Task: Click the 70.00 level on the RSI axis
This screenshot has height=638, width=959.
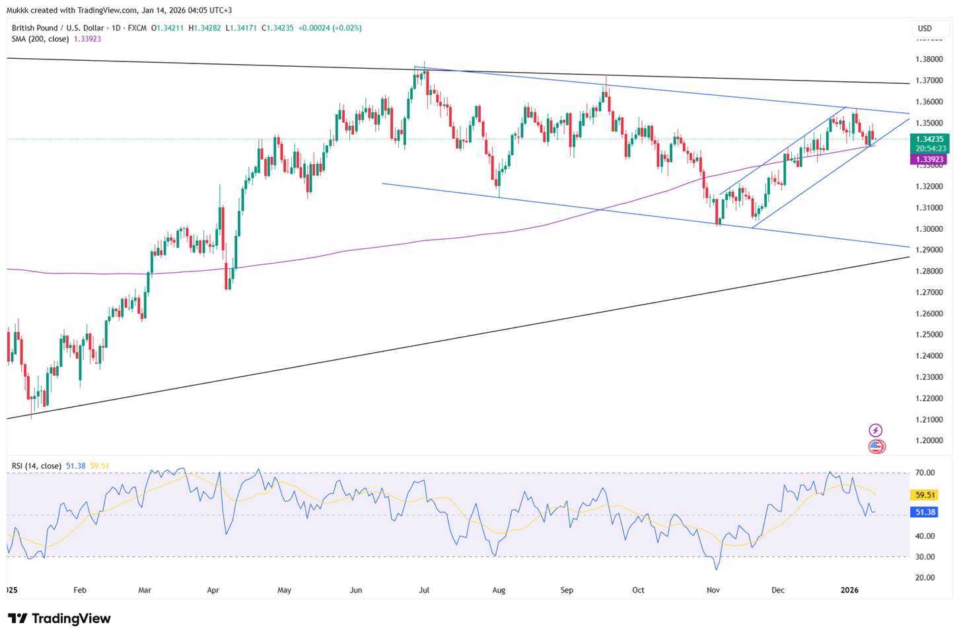Action: pyautogui.click(x=925, y=473)
